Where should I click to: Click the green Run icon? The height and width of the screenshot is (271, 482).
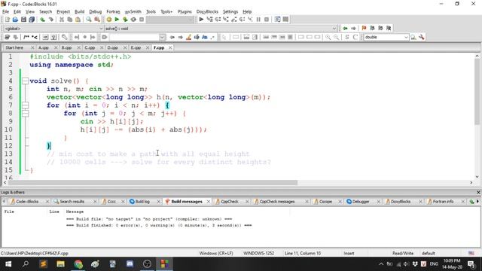pos(117,20)
